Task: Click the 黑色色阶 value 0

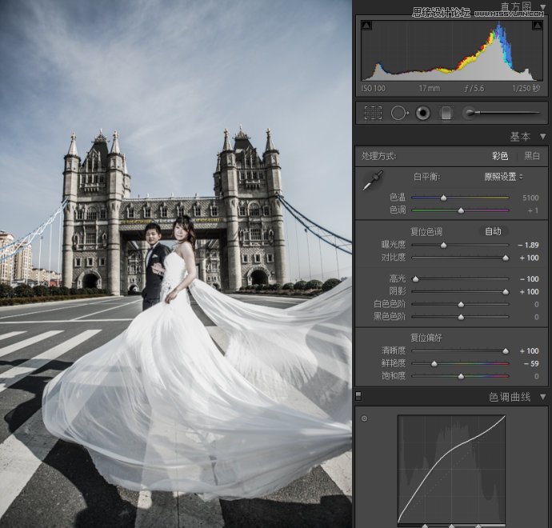Action: (537, 317)
